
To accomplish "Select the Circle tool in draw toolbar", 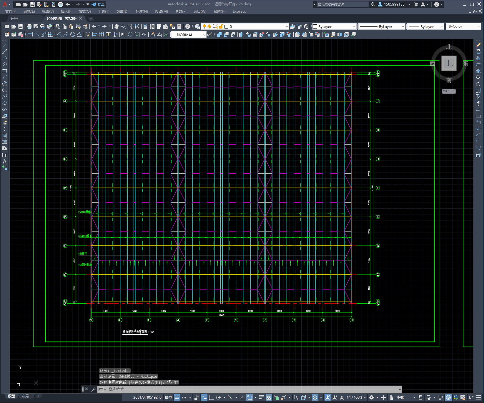I will click(5, 84).
